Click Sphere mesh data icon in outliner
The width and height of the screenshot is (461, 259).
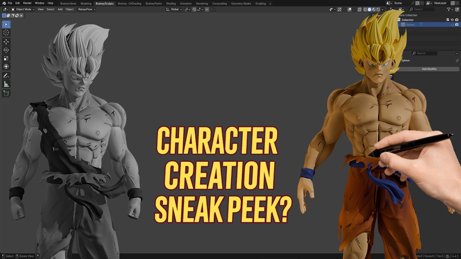click(x=421, y=24)
